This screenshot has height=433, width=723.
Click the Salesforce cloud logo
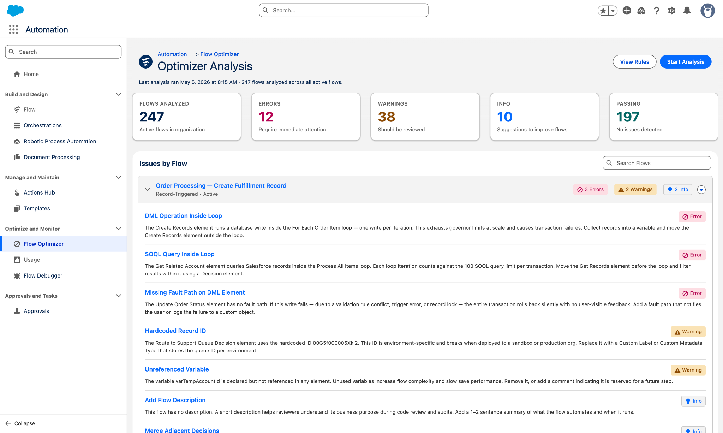[15, 10]
